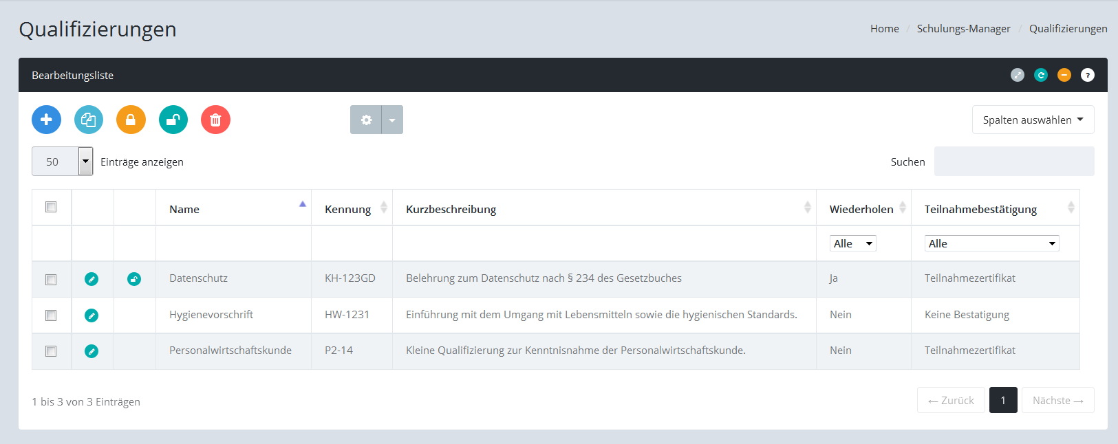This screenshot has width=1118, height=444.
Task: Open Schulungs-Manager breadcrumb link
Action: tap(963, 28)
